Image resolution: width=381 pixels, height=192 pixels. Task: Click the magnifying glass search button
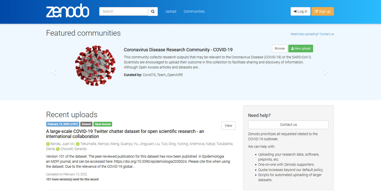(153, 11)
